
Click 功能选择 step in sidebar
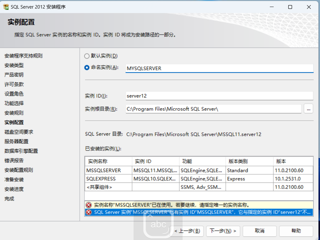pyautogui.click(x=14, y=103)
